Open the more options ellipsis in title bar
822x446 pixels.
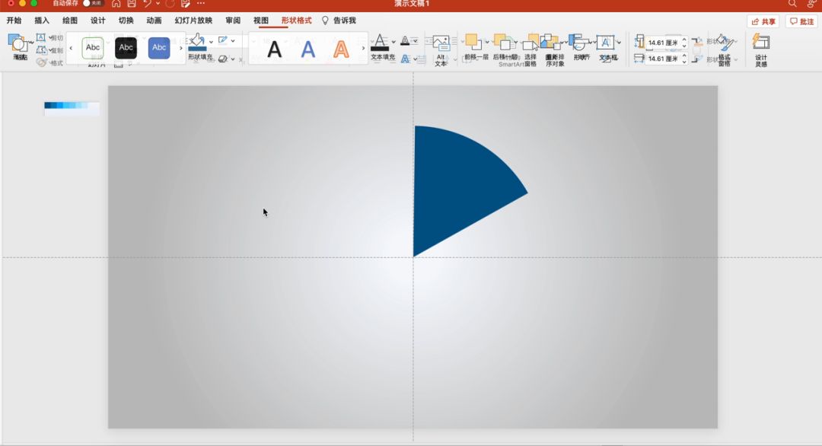tap(201, 3)
